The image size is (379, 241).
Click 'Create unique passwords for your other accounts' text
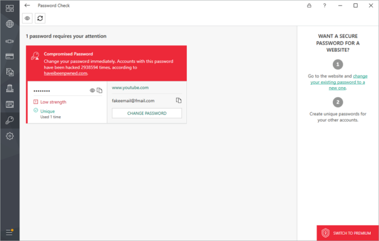338,117
